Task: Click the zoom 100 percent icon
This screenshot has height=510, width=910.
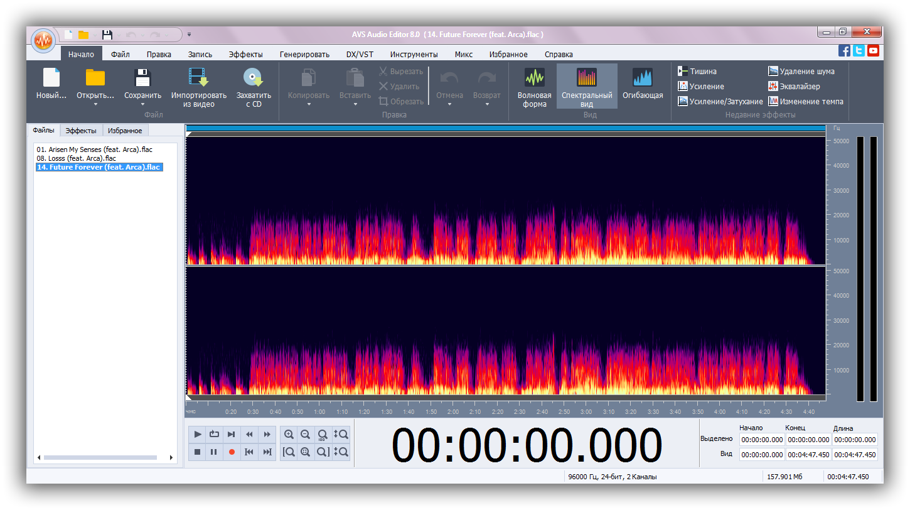Action: tap(323, 434)
